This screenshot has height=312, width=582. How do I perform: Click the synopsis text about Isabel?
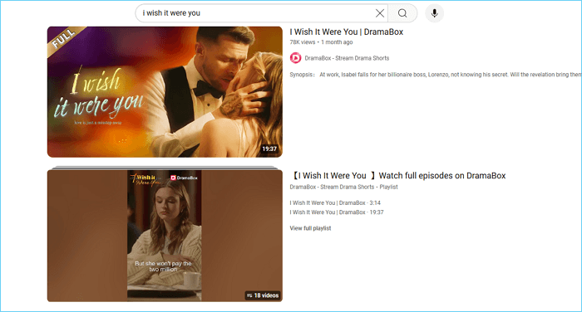click(x=436, y=75)
